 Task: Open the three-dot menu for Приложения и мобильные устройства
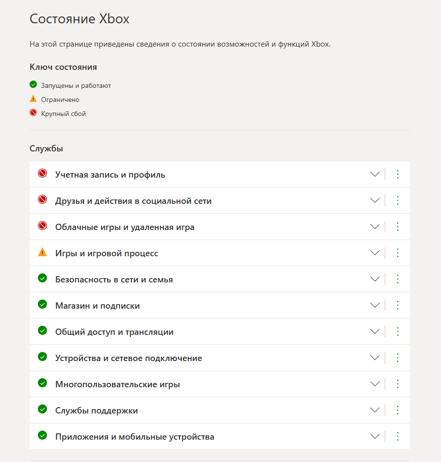(x=398, y=436)
